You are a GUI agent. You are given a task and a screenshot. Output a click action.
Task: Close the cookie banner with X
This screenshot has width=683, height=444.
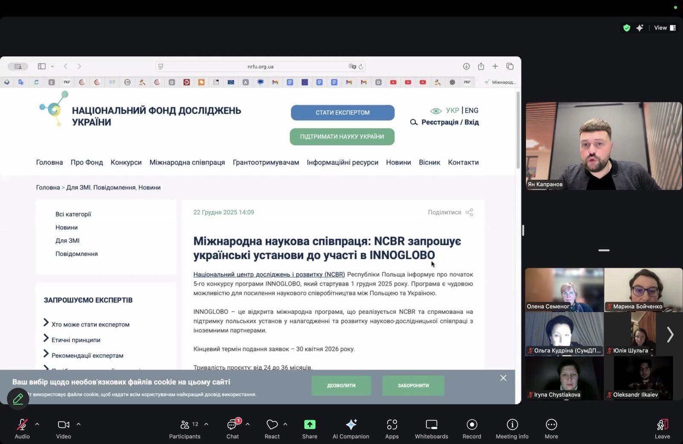(503, 378)
